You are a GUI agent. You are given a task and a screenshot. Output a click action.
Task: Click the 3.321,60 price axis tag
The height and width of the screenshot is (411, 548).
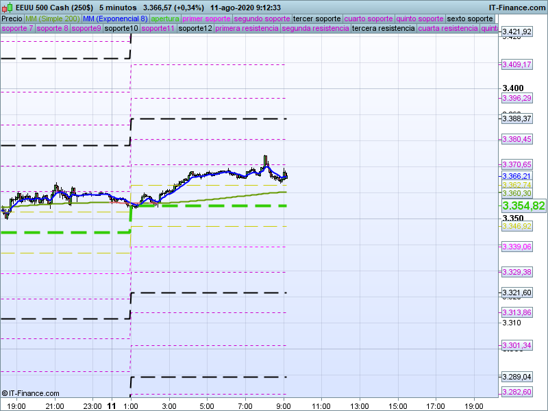pyautogui.click(x=516, y=292)
